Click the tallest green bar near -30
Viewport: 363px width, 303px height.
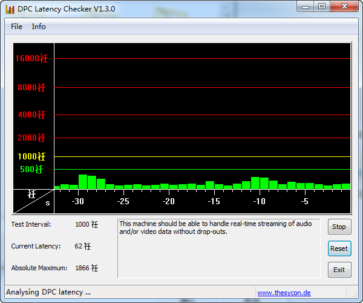83,182
